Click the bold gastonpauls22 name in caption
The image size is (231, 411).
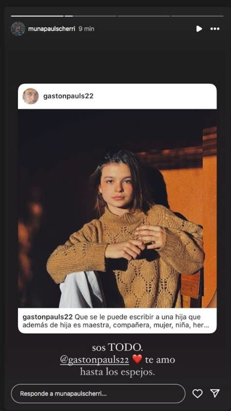tap(48, 317)
